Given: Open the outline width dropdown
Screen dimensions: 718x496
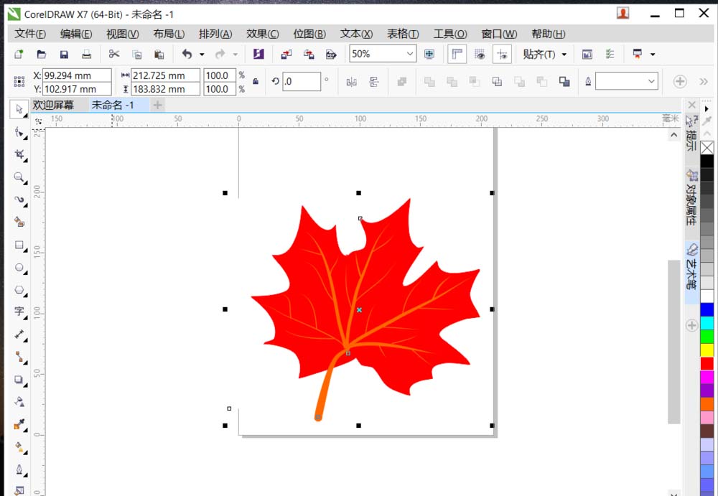Looking at the screenshot, I should [x=651, y=82].
